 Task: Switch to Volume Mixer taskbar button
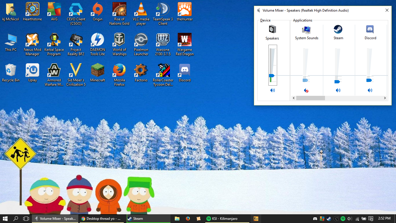pos(55,219)
